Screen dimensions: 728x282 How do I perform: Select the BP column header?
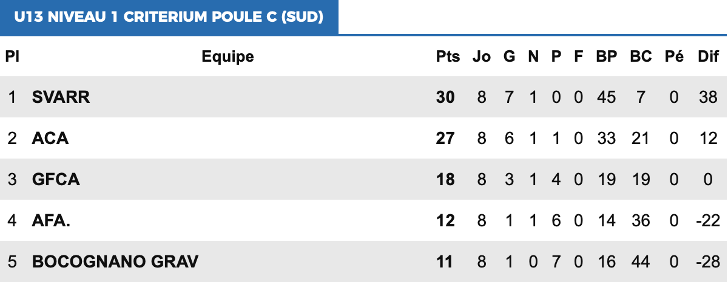[606, 57]
